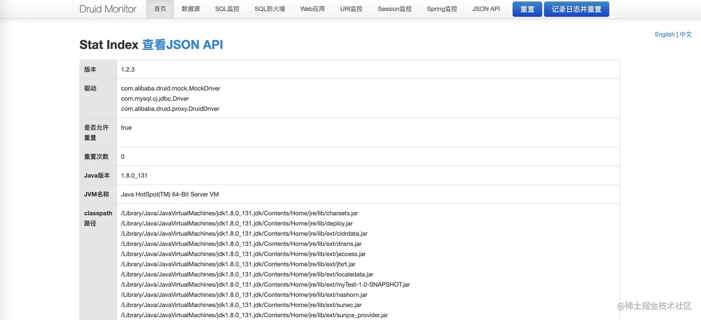Select com.alibaba.druid.proxy.DruidDriver text
Image resolution: width=701 pixels, height=320 pixels.
click(x=170, y=109)
